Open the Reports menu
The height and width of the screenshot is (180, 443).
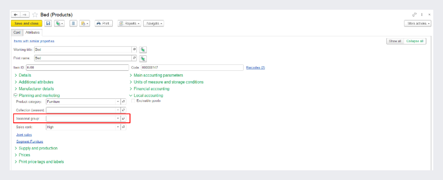click(130, 23)
